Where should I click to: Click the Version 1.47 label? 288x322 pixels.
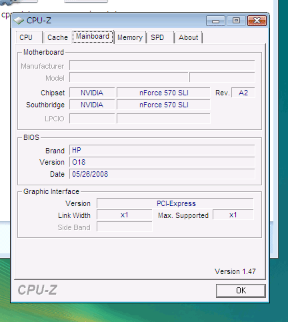tap(235, 271)
